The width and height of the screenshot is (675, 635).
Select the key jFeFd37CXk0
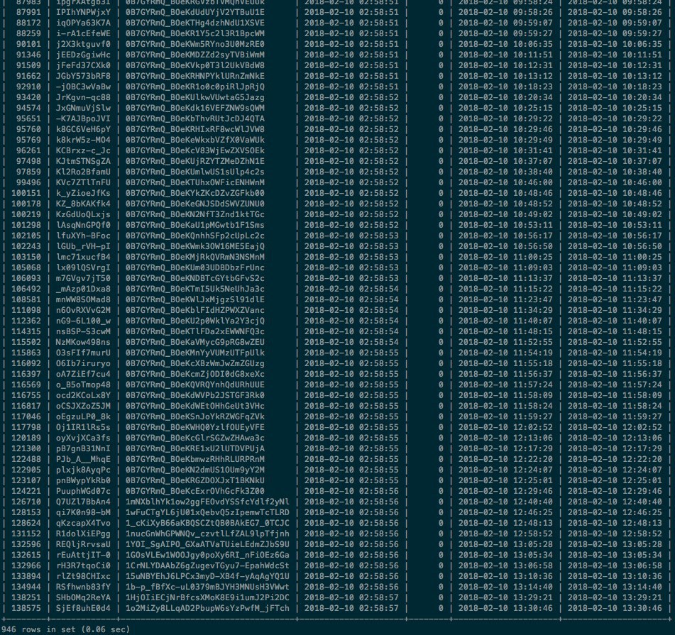83,65
